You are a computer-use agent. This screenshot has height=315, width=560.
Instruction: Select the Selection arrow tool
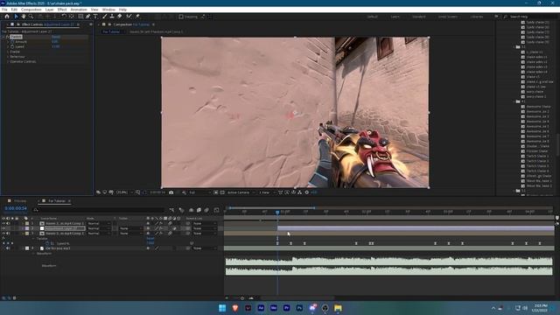(16, 17)
